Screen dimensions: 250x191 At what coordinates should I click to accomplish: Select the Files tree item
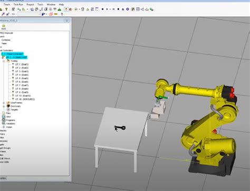click(x=8, y=113)
